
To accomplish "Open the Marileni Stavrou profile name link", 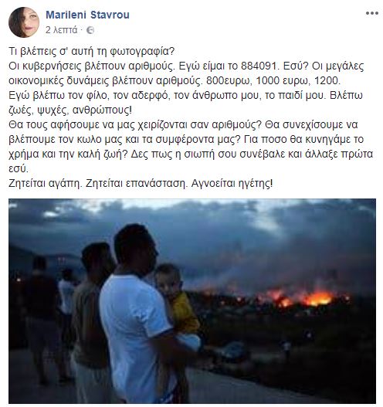I will (87, 15).
